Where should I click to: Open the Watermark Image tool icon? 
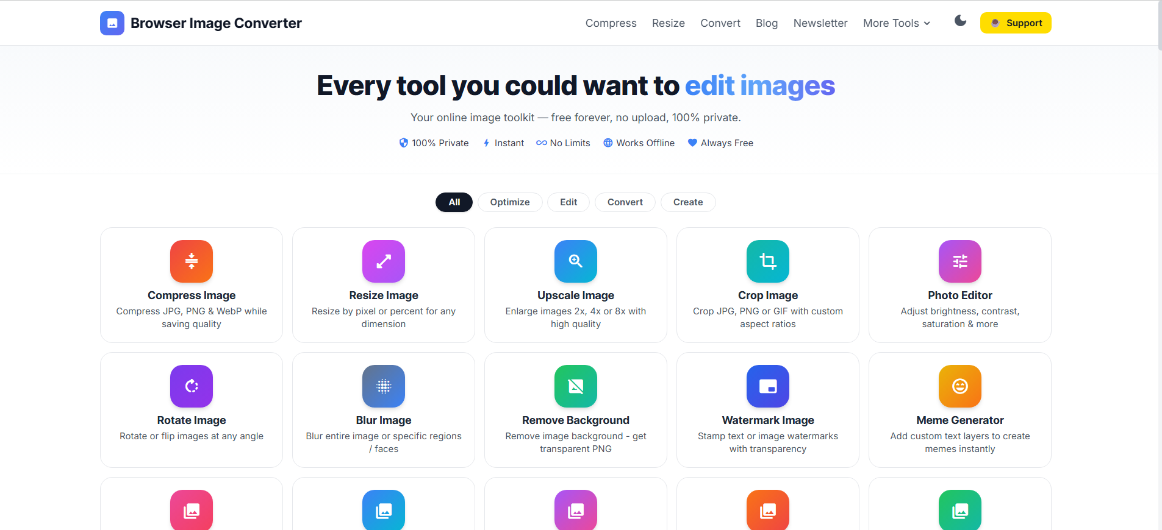(x=768, y=386)
